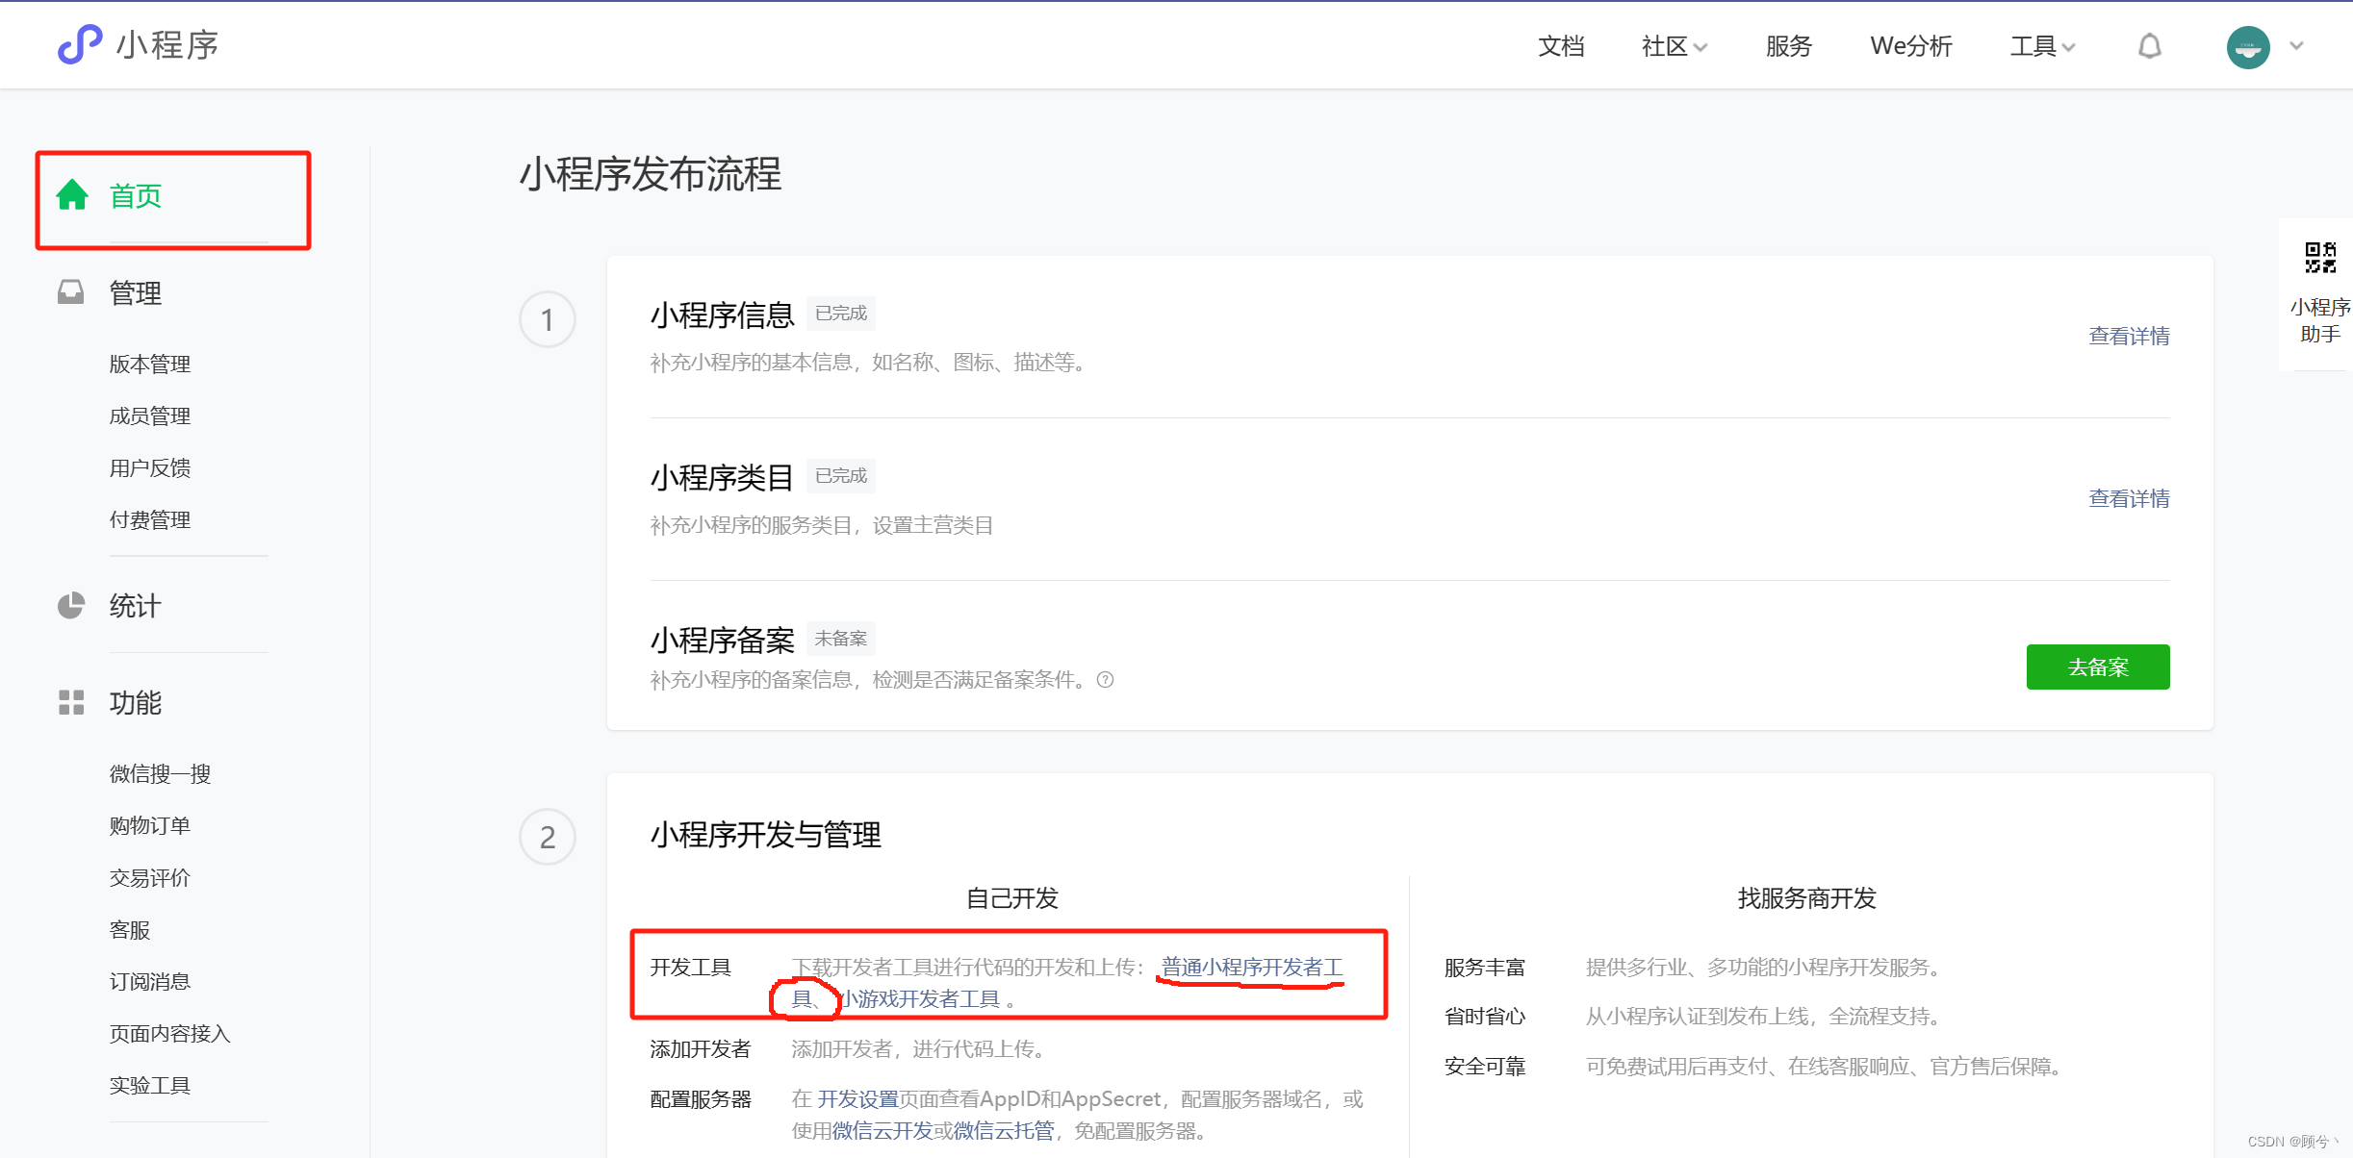The height and width of the screenshot is (1158, 2353).
Task: Open the 文档 menu item
Action: [1560, 46]
